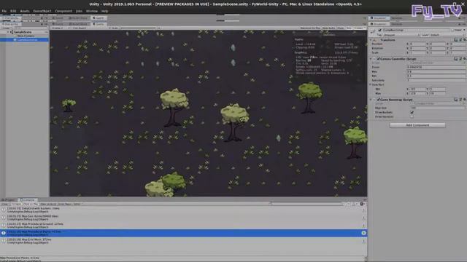This screenshot has height=262, width=467.
Task: Collapse the SampleScene hierarchy node
Action: (x=8, y=32)
